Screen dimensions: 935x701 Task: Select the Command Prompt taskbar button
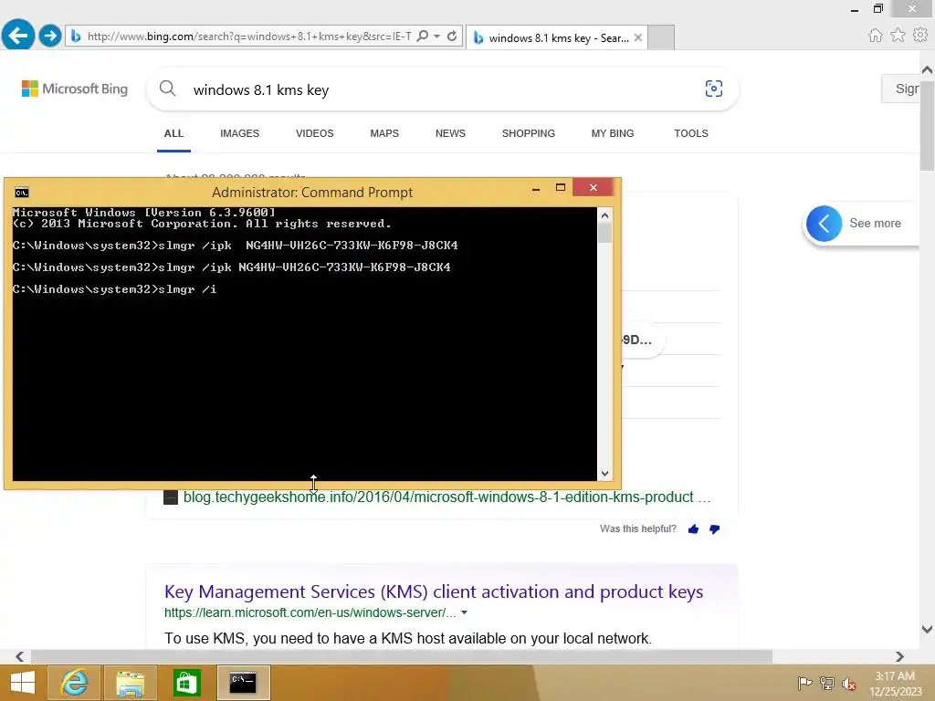click(x=243, y=683)
